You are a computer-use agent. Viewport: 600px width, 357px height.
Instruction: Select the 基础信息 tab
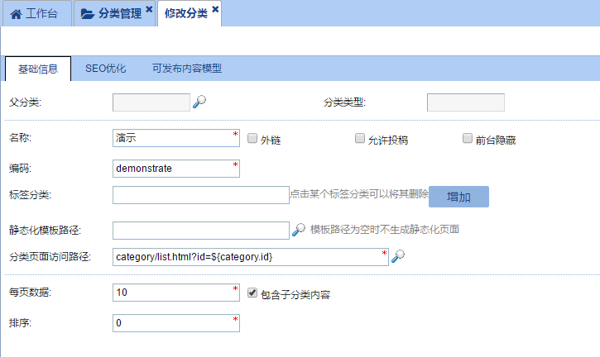pos(38,69)
